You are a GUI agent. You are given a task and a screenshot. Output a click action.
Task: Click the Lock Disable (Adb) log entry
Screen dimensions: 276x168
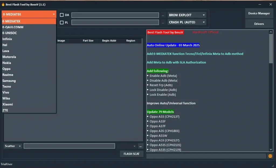point(163,90)
